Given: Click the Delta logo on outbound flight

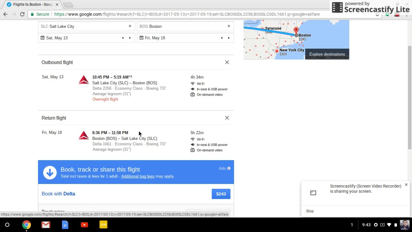Looking at the screenshot, I should click(x=84, y=80).
